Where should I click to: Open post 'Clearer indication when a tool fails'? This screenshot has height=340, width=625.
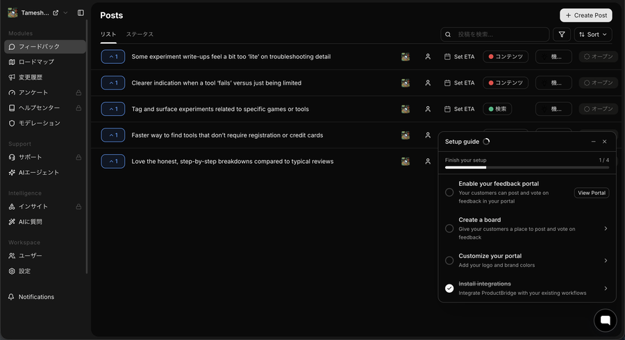[x=217, y=83]
